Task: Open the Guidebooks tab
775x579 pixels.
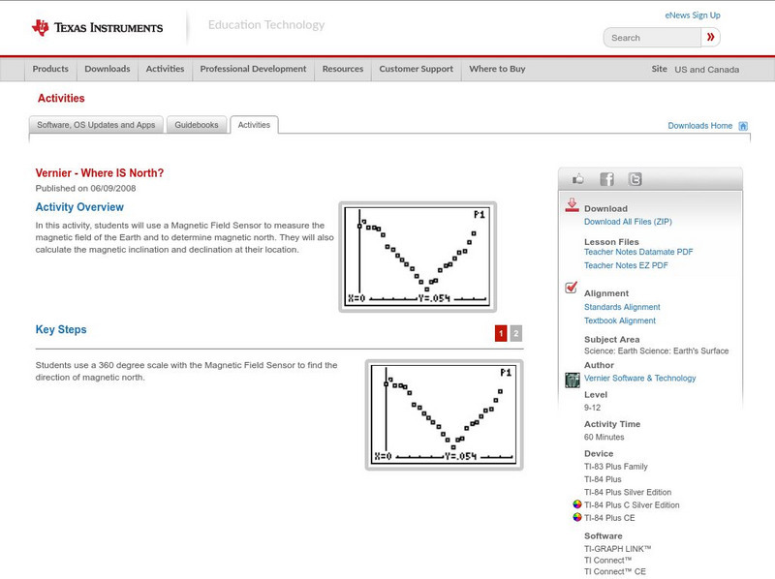Action: click(197, 124)
